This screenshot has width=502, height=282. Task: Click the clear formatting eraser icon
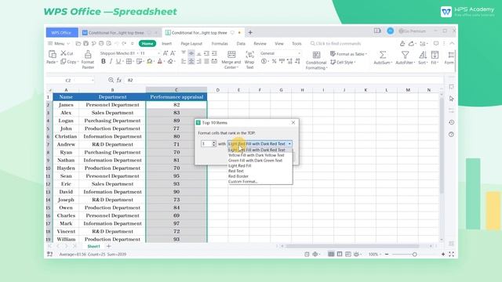170,61
